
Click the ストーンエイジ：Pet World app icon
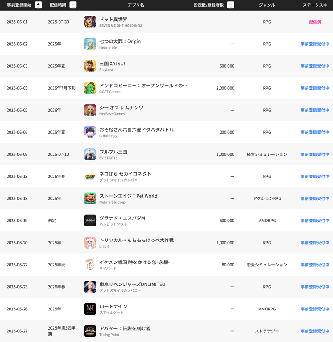90,199
